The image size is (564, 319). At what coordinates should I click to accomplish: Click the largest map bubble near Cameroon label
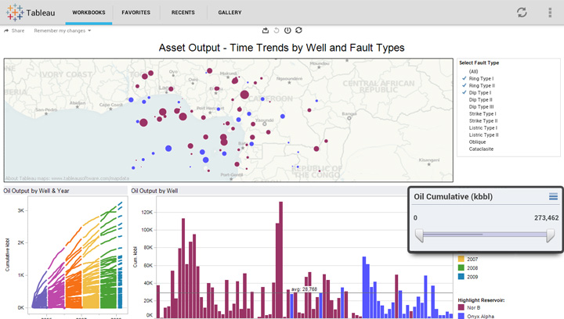click(244, 95)
